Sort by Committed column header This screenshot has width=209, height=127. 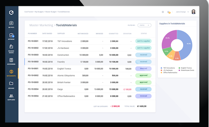coord(114,34)
